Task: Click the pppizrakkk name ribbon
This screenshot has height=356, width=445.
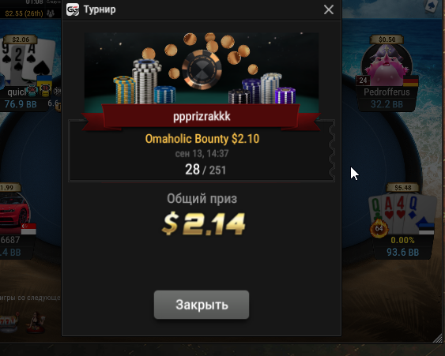Action: pos(202,117)
